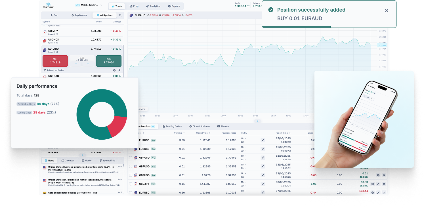Click info icon on USDJPY position row
Image resolution: width=426 pixels, height=210 pixels.
tap(372, 184)
